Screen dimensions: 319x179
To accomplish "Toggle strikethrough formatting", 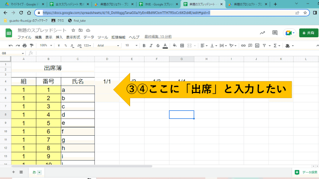I will coord(158,46).
